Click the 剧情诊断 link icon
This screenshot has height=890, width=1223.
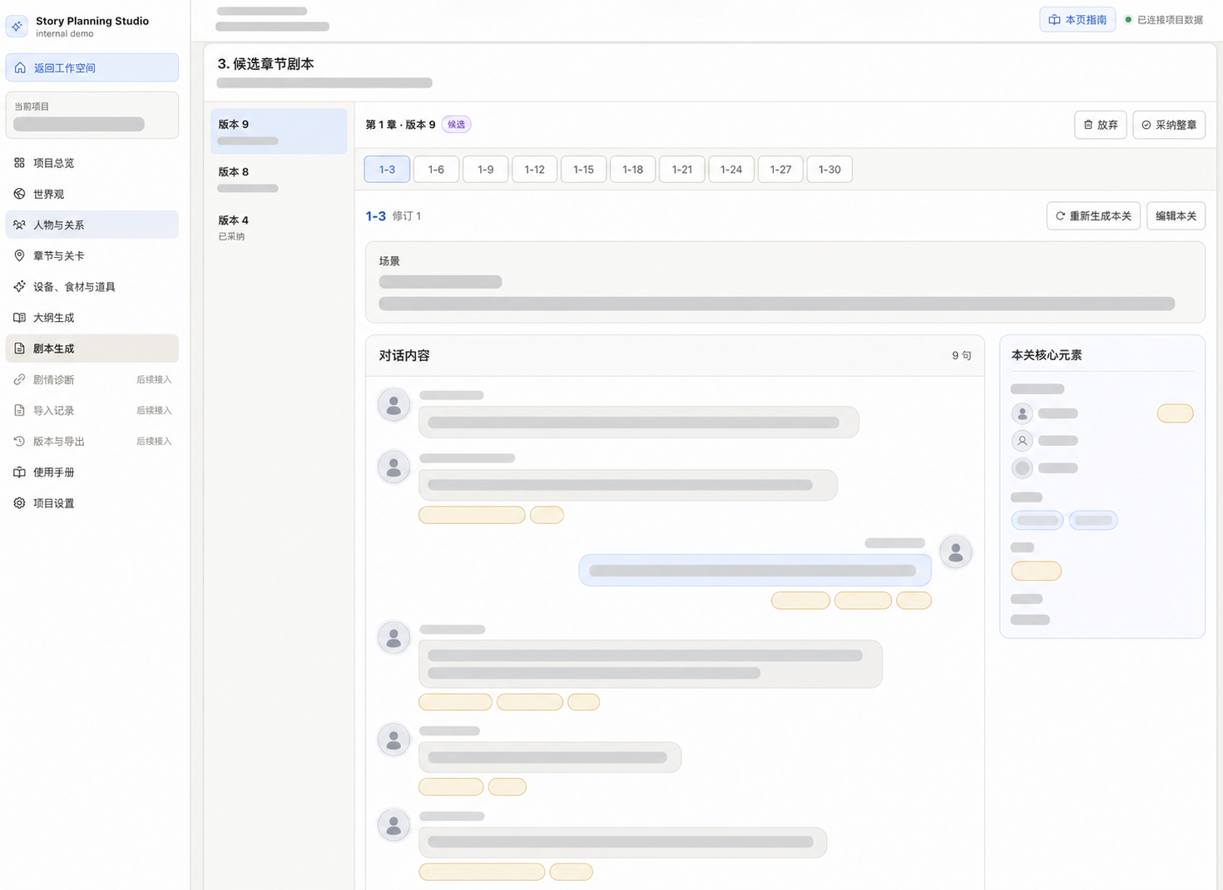point(19,379)
